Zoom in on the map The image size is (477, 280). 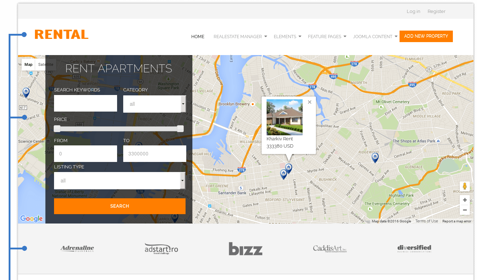tap(465, 200)
